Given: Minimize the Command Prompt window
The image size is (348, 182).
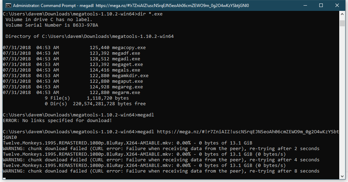Looking at the screenshot, I should [x=305, y=5].
